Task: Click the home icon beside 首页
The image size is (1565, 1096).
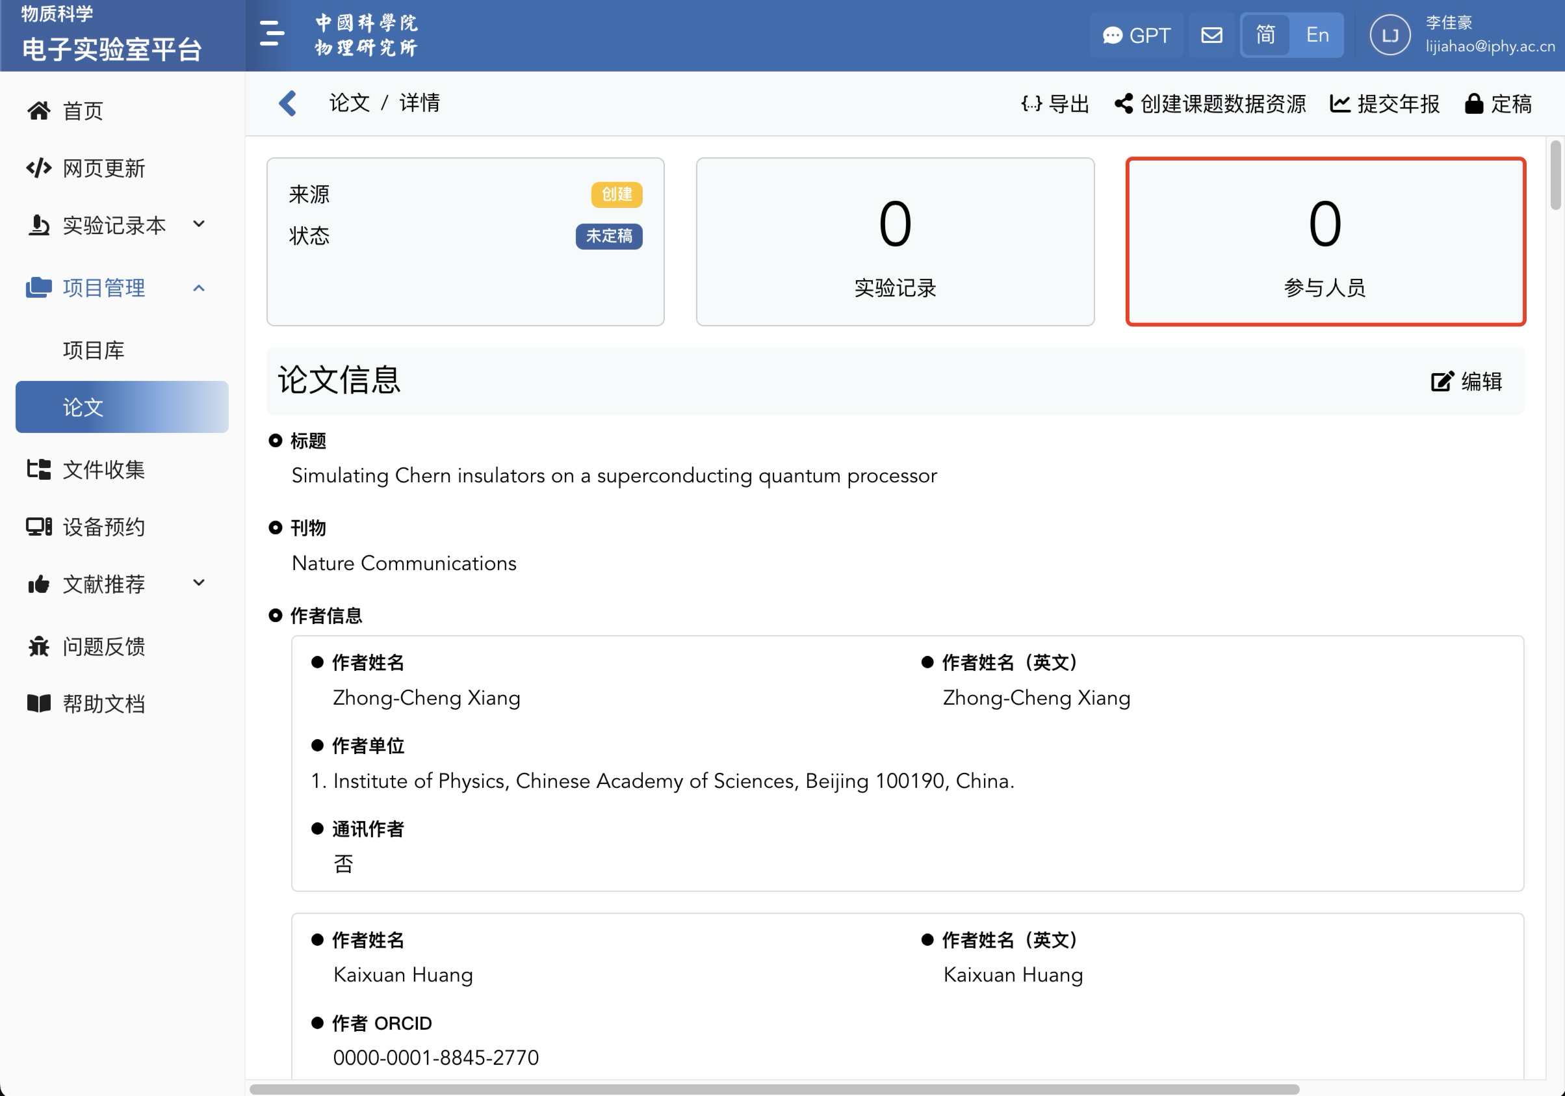Action: tap(39, 111)
